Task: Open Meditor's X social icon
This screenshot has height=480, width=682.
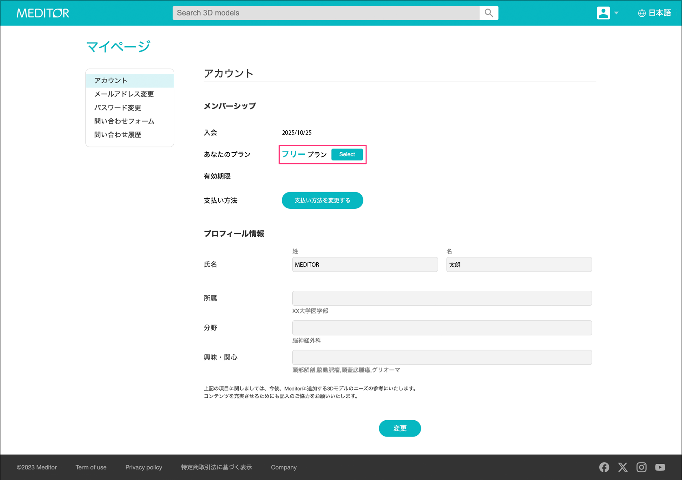Action: [x=623, y=467]
